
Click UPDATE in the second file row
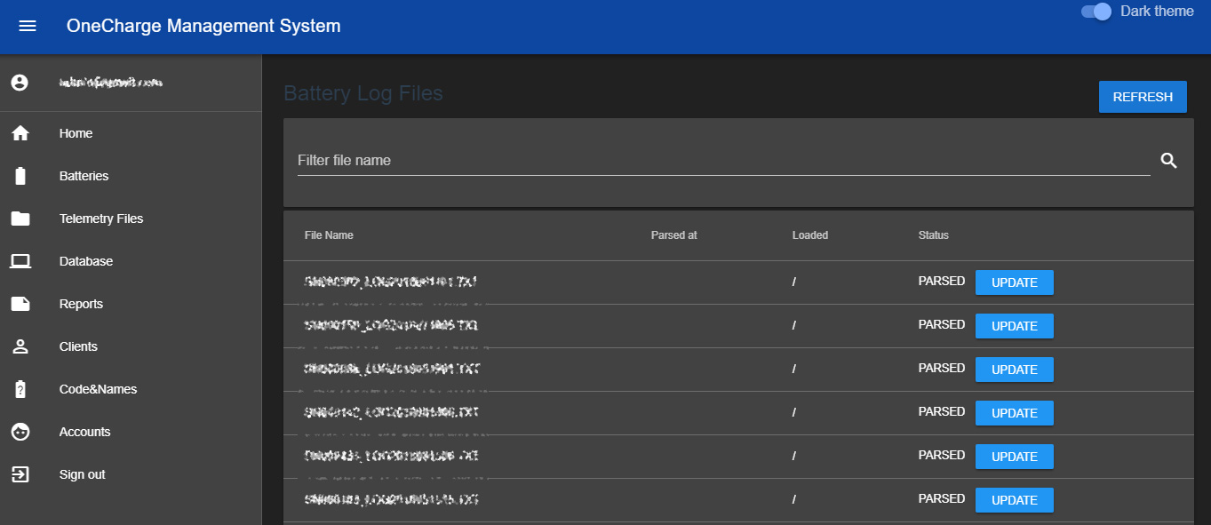click(1015, 326)
